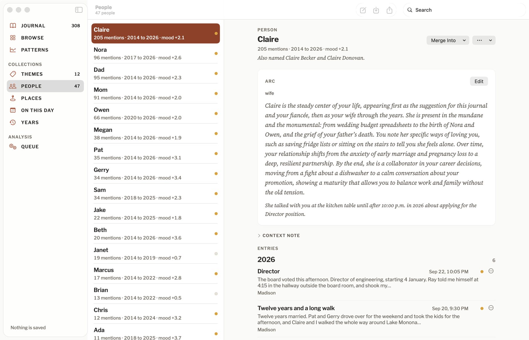Click the import download icon
This screenshot has height=340, width=529.
(376, 10)
